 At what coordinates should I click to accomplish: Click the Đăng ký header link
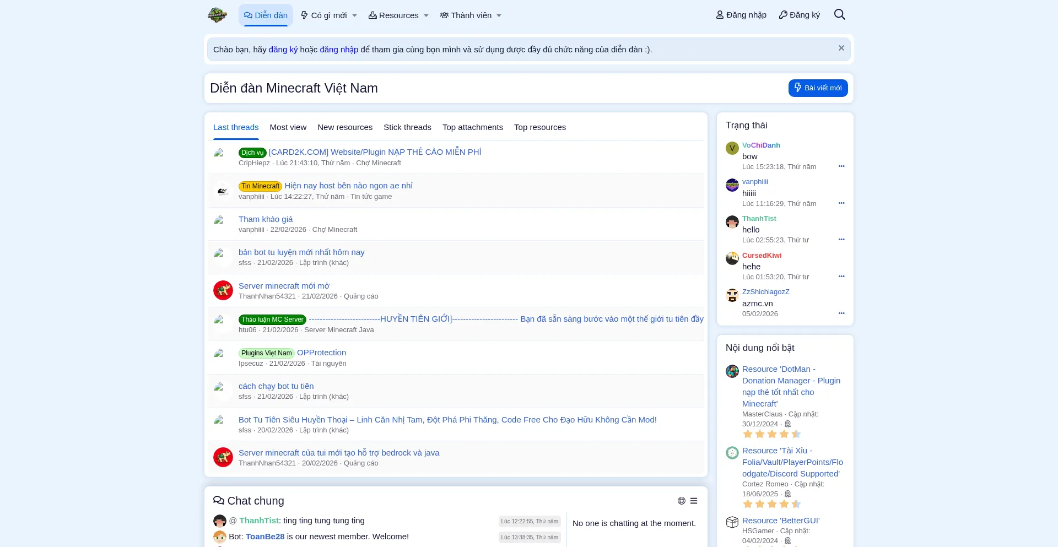point(800,15)
